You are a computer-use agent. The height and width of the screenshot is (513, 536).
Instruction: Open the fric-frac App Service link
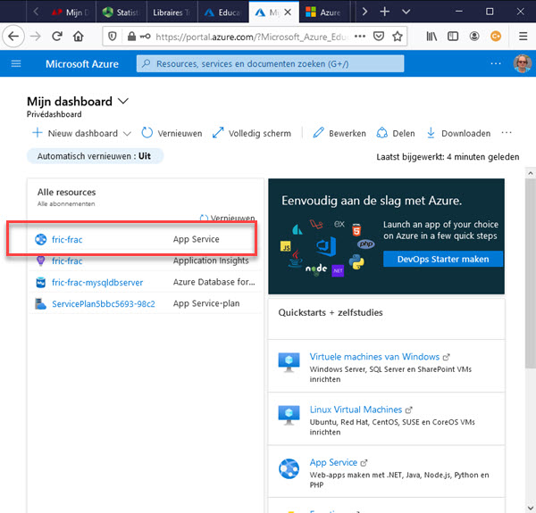click(67, 240)
